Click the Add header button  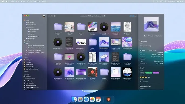[148, 36]
